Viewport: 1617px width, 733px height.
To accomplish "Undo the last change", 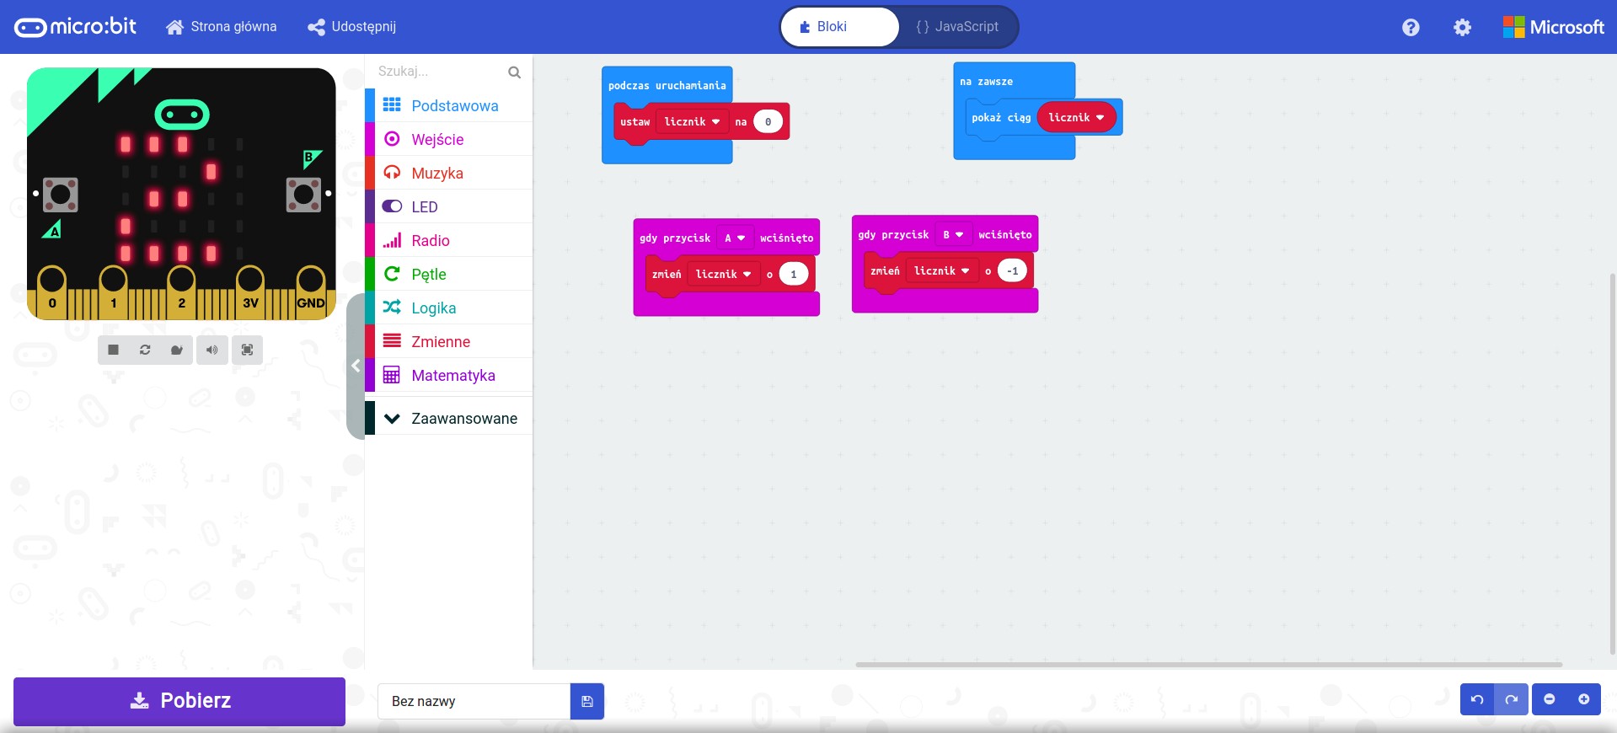I will pos(1477,699).
